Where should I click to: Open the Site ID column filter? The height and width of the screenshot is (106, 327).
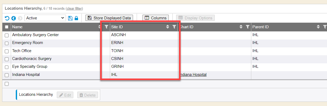point(174,27)
